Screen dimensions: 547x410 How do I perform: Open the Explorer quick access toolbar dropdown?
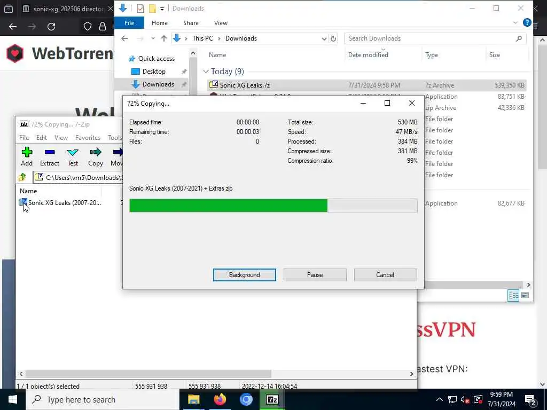(x=162, y=9)
